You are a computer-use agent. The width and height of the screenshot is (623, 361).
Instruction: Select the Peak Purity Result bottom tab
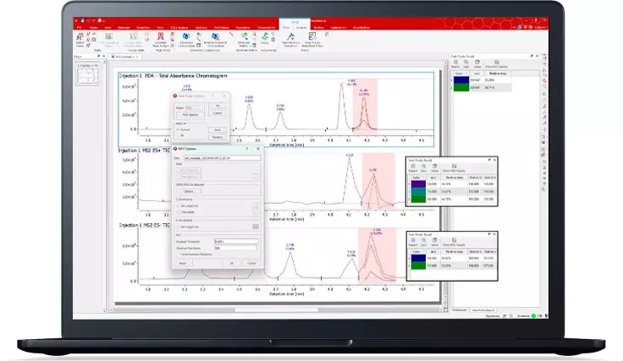[x=483, y=310]
